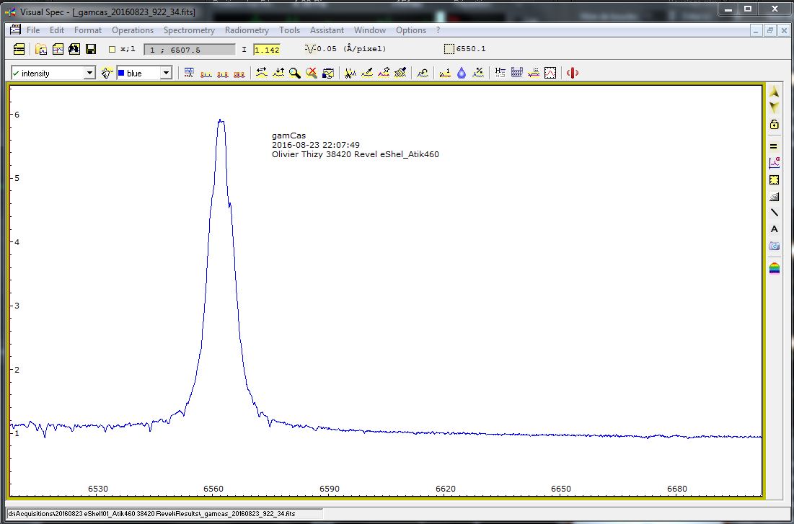Screen dimensions: 794x524
Task: Toggle the padlock lock icon
Action: [x=774, y=124]
